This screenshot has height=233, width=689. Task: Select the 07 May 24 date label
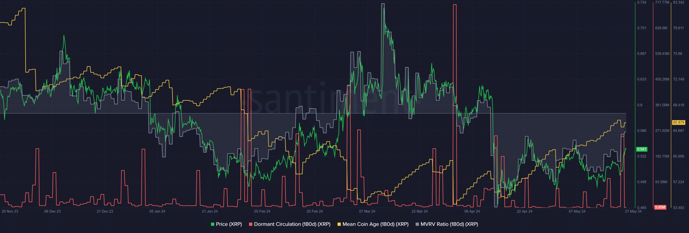[x=577, y=211]
